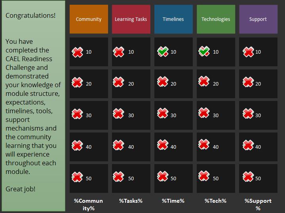Click the 40 point value under Technologies
This screenshot has height=213, width=285.
tap(216, 147)
